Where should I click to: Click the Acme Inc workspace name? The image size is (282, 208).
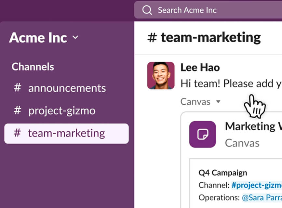pos(38,38)
